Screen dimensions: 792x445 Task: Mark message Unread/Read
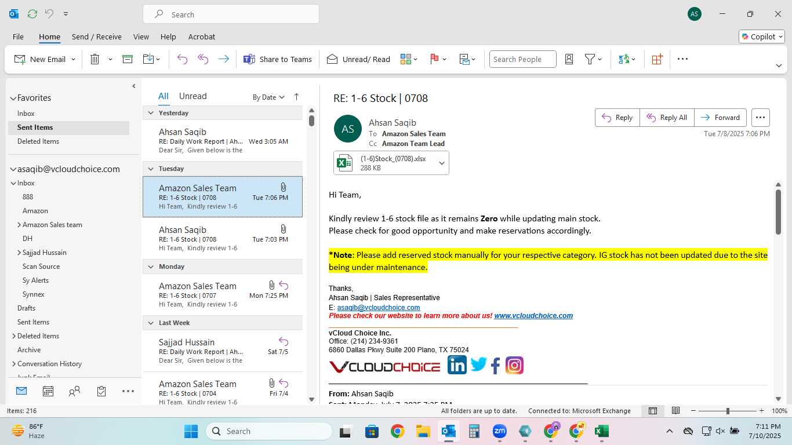click(358, 59)
